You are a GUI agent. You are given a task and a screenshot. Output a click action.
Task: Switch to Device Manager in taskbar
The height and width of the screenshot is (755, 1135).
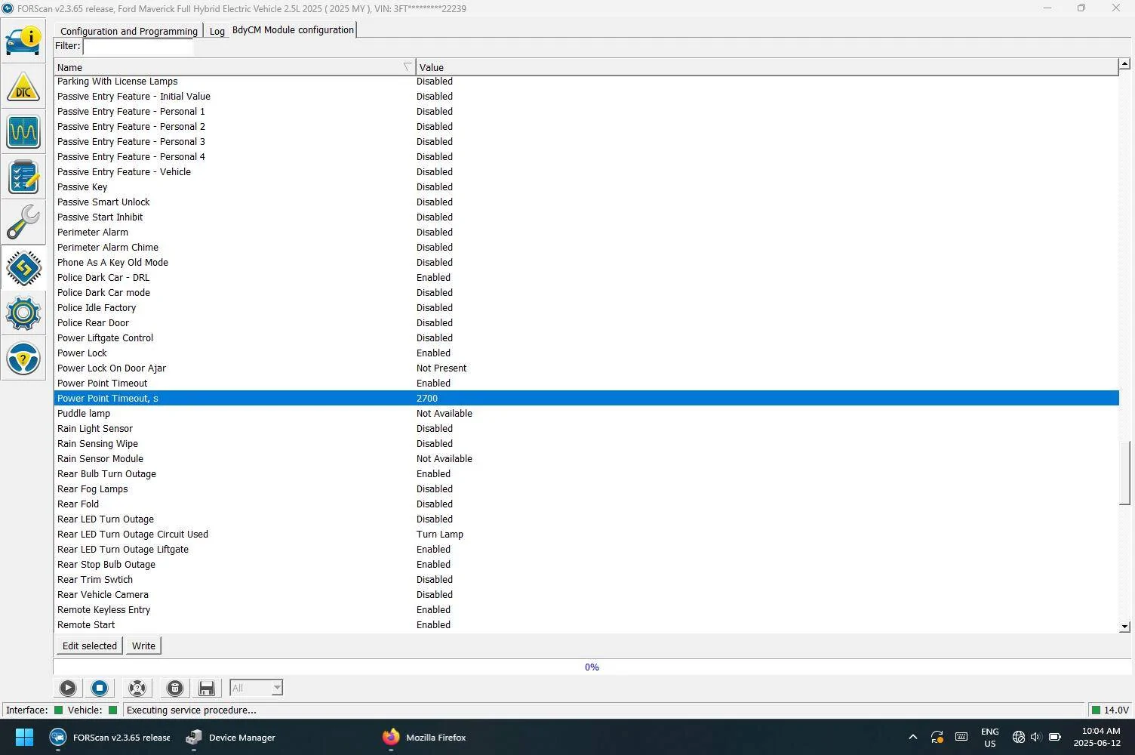click(231, 737)
